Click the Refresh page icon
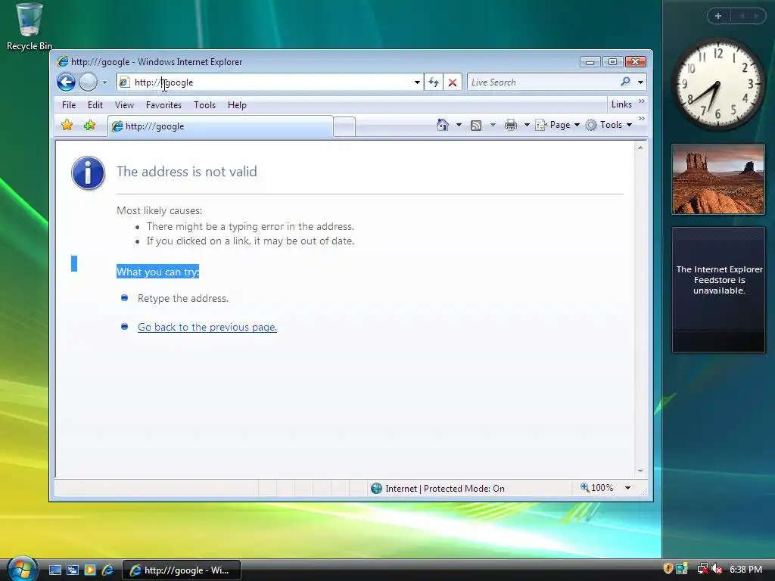This screenshot has height=581, width=775. click(x=434, y=82)
